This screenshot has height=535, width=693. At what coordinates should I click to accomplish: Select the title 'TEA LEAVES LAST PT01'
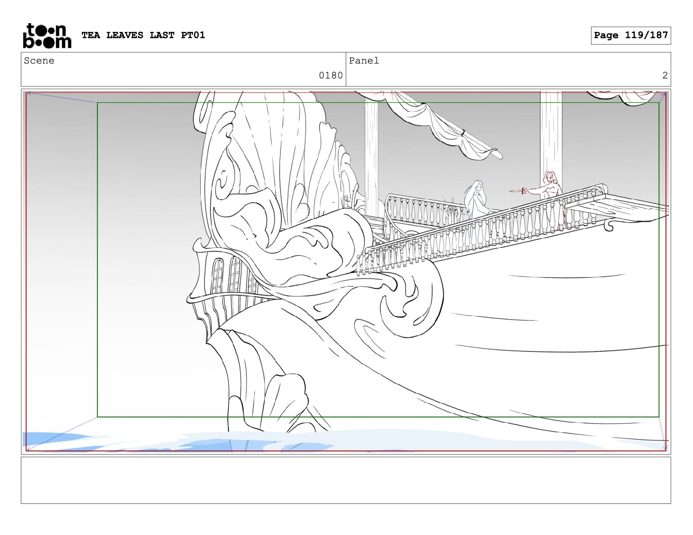pos(143,35)
